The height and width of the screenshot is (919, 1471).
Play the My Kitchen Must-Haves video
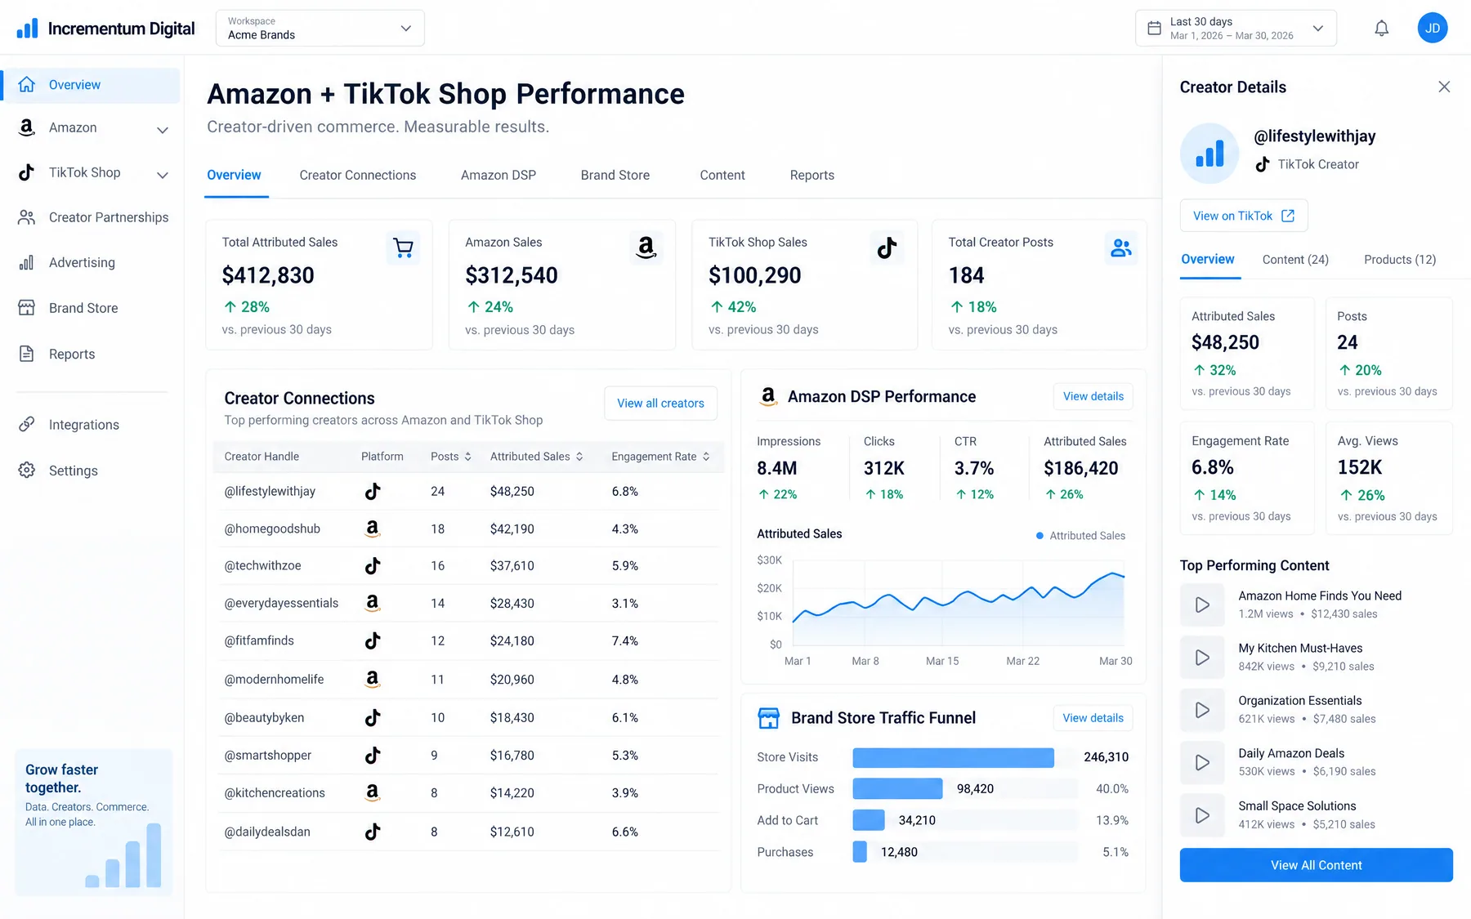click(x=1202, y=657)
